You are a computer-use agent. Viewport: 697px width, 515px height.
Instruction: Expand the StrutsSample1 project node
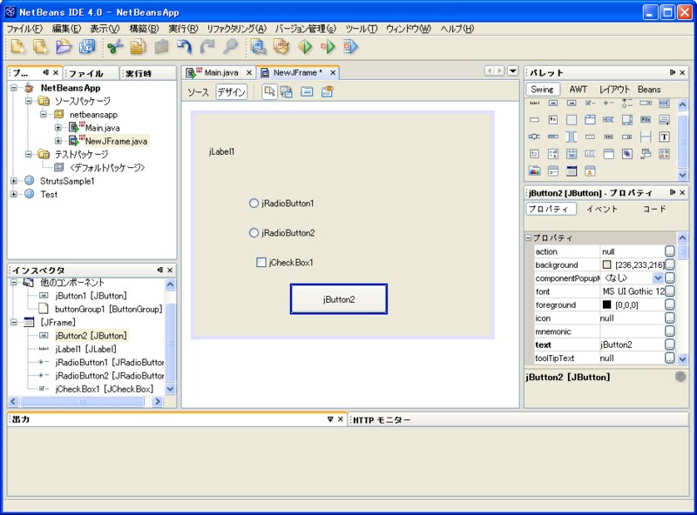(x=15, y=181)
